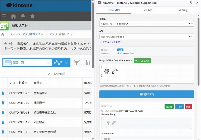Click the 再実行 button
The height and width of the screenshot is (140, 201).
[169, 107]
